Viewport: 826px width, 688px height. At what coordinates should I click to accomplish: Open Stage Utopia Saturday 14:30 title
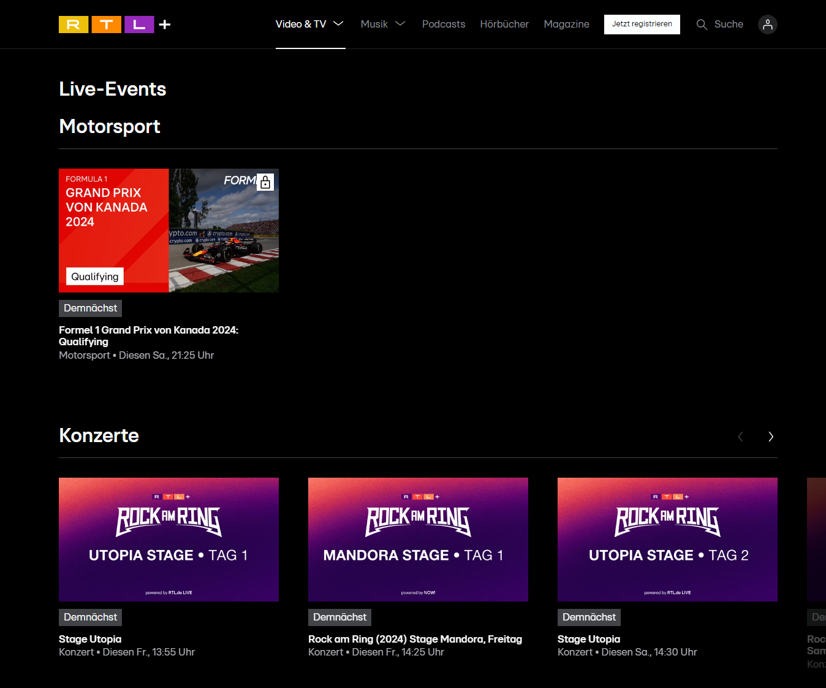[589, 639]
